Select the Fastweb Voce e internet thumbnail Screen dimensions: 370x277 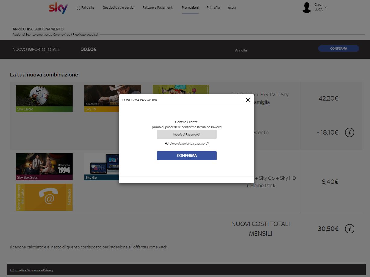(x=44, y=197)
